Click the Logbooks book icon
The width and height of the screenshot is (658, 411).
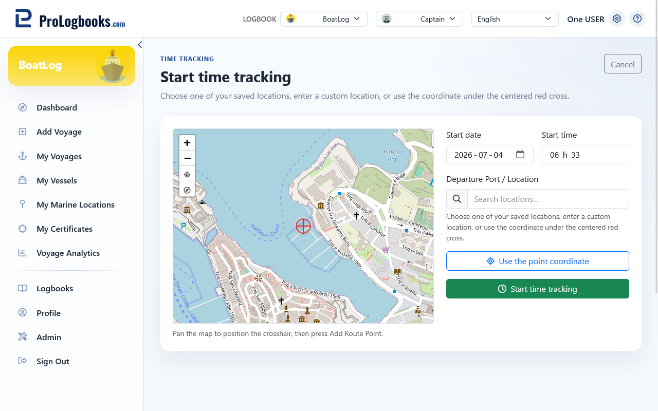click(x=23, y=288)
